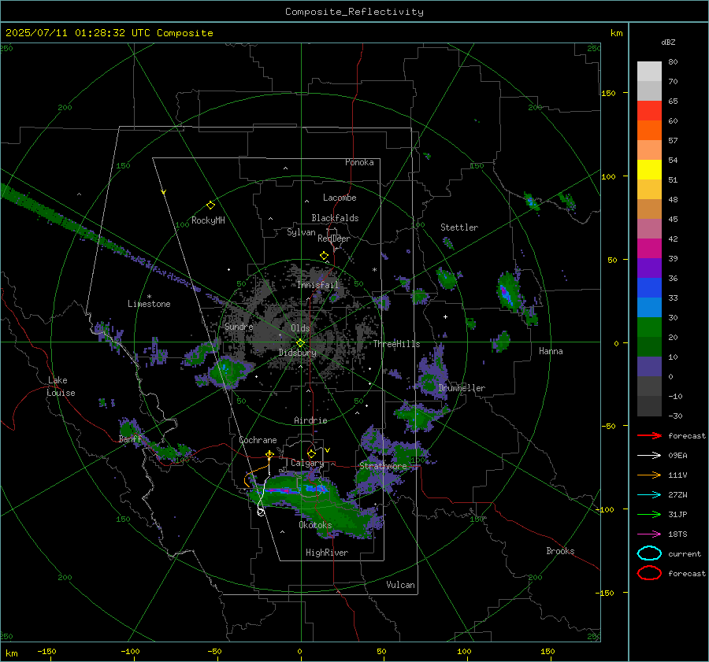Image resolution: width=709 pixels, height=662 pixels.
Task: Click the Innisfail town label
Action: [317, 285]
